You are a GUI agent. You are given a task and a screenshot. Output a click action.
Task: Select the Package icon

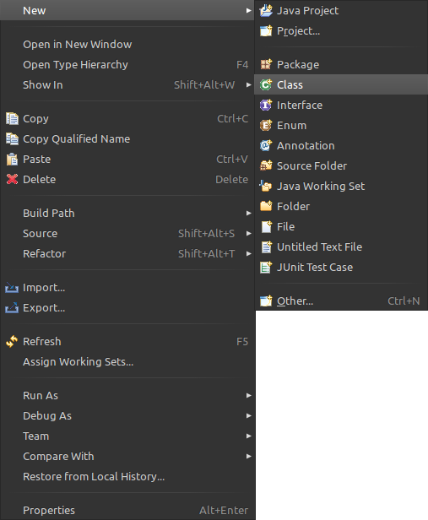(266, 65)
